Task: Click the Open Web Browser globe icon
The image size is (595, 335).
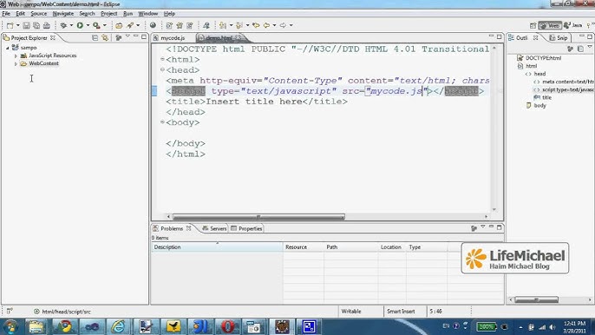Action: pos(153,25)
